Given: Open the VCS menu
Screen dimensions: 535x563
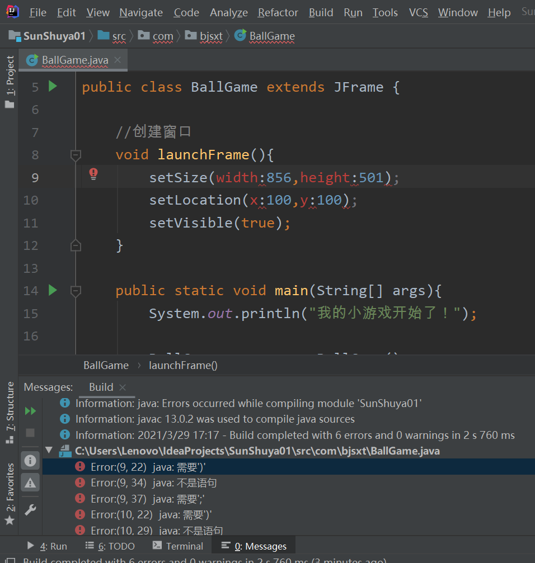Looking at the screenshot, I should click(418, 12).
